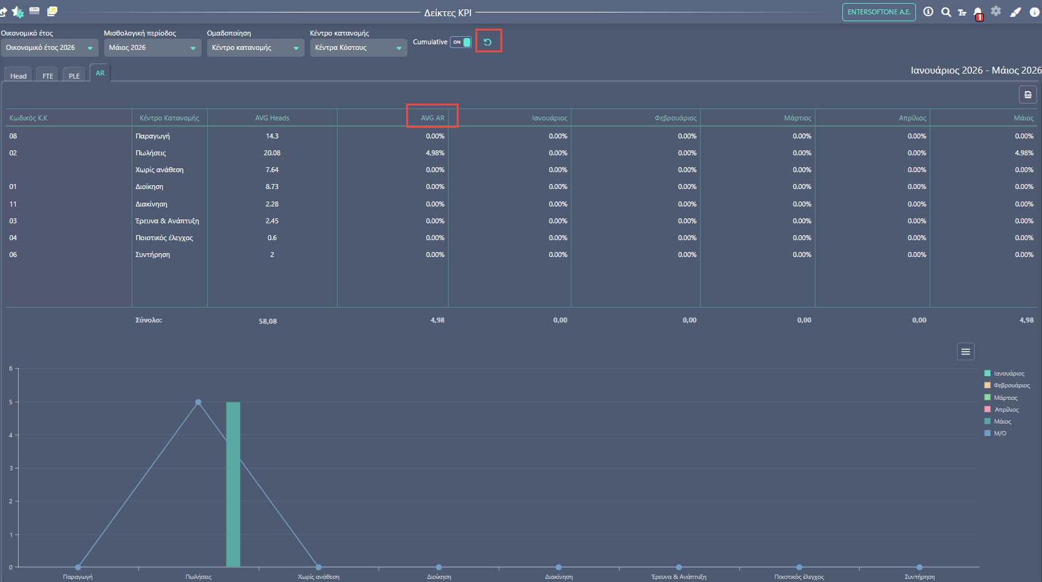The width and height of the screenshot is (1042, 582).
Task: Switch to the FTE tab
Action: point(47,75)
